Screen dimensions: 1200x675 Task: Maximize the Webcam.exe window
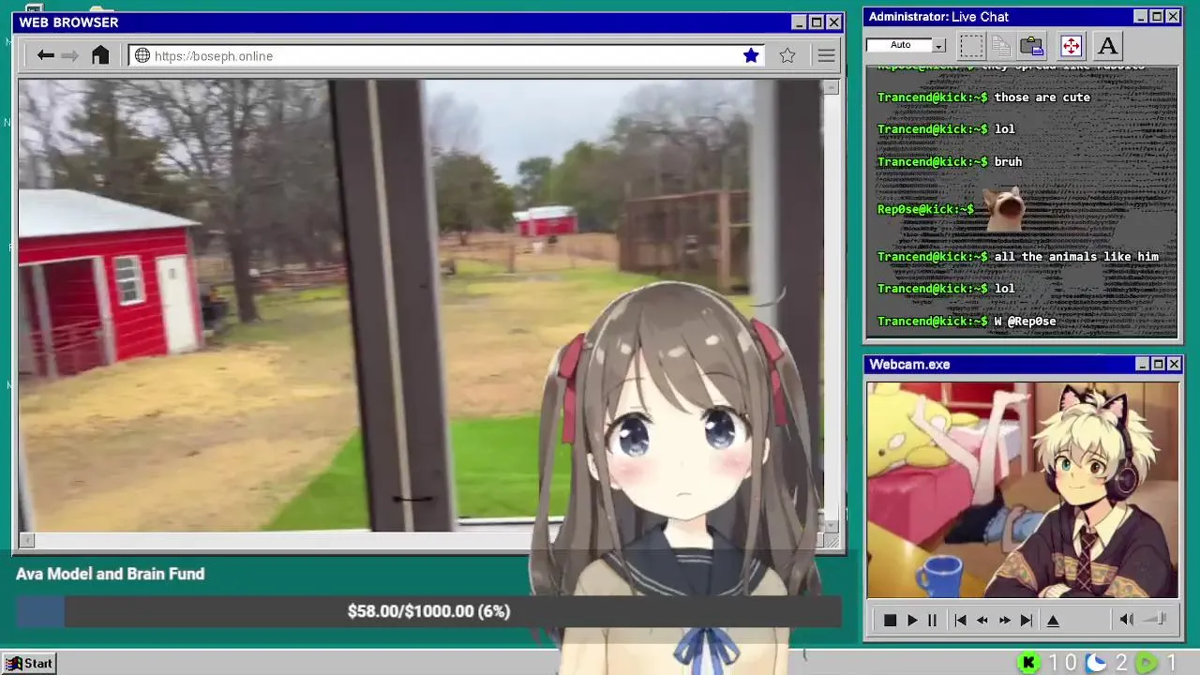[x=1158, y=365]
